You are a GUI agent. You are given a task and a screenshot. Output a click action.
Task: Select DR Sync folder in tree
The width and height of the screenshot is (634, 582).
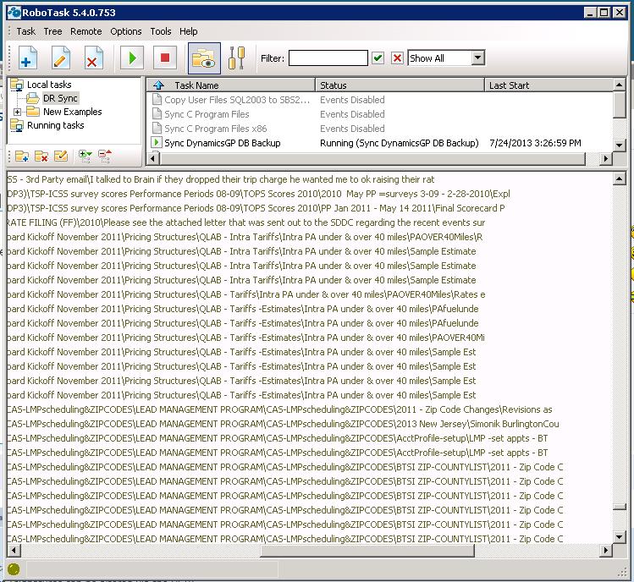[60, 98]
